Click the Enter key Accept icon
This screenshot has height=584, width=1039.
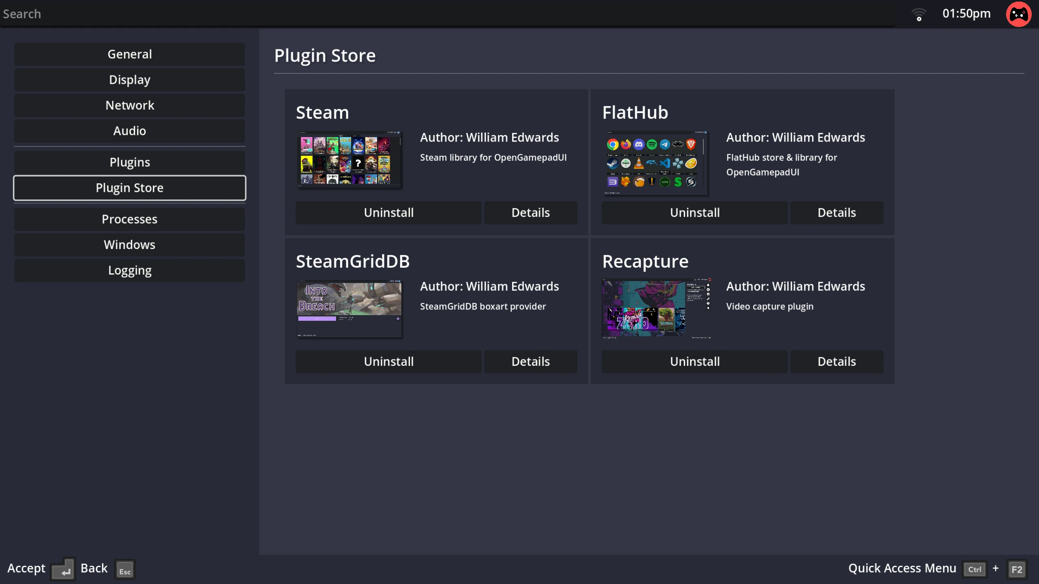pos(63,569)
